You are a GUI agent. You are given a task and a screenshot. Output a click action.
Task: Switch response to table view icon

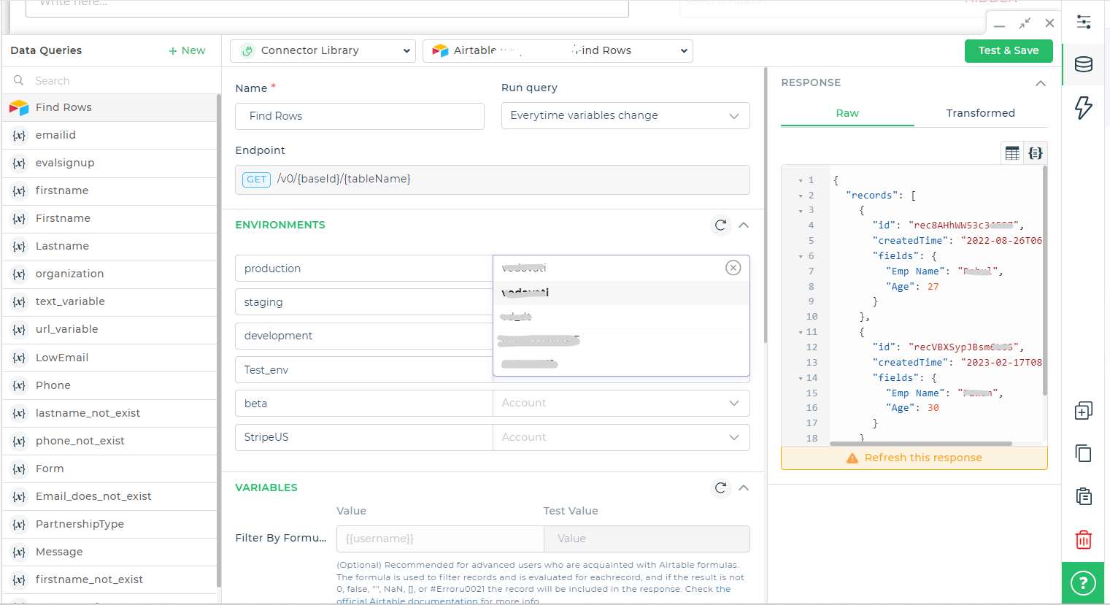1012,153
